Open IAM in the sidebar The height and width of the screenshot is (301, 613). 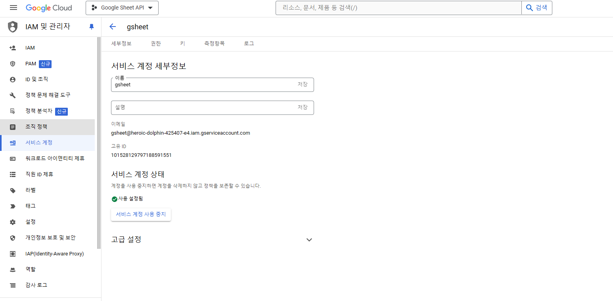tap(48, 48)
